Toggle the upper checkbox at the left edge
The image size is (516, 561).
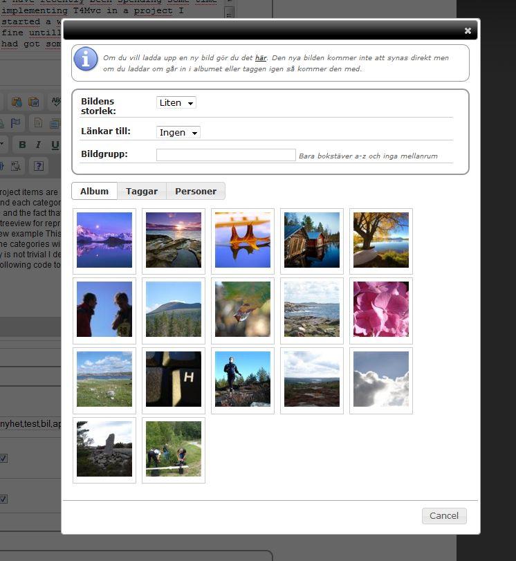tap(3, 458)
